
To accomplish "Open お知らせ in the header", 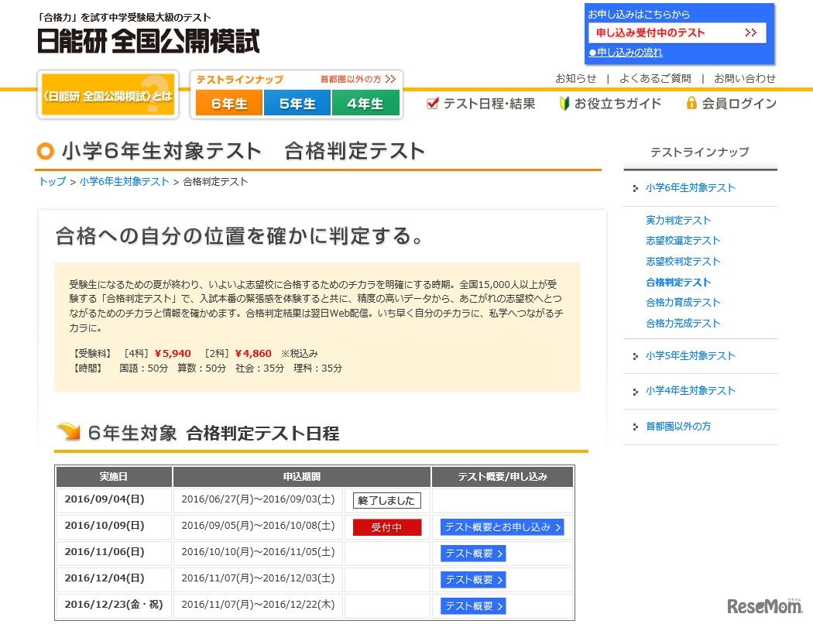I will [x=575, y=78].
